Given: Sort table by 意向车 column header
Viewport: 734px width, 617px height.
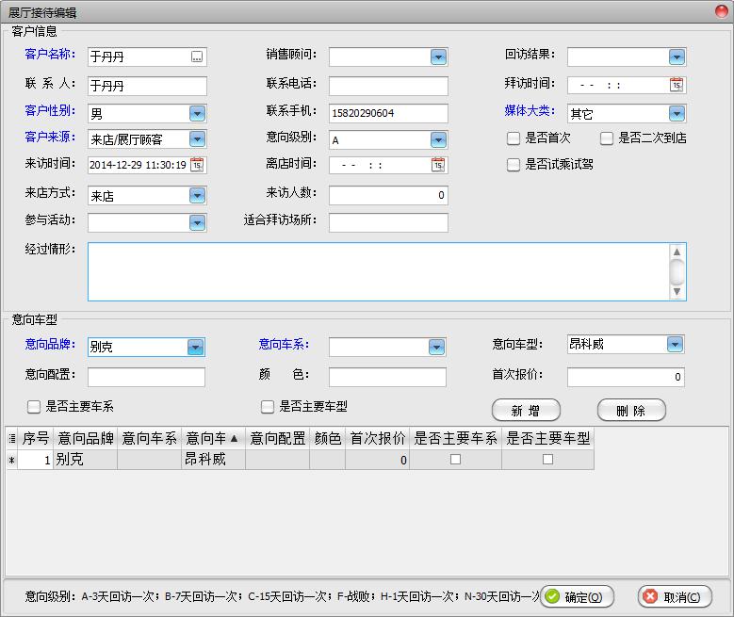Looking at the screenshot, I should pos(213,438).
